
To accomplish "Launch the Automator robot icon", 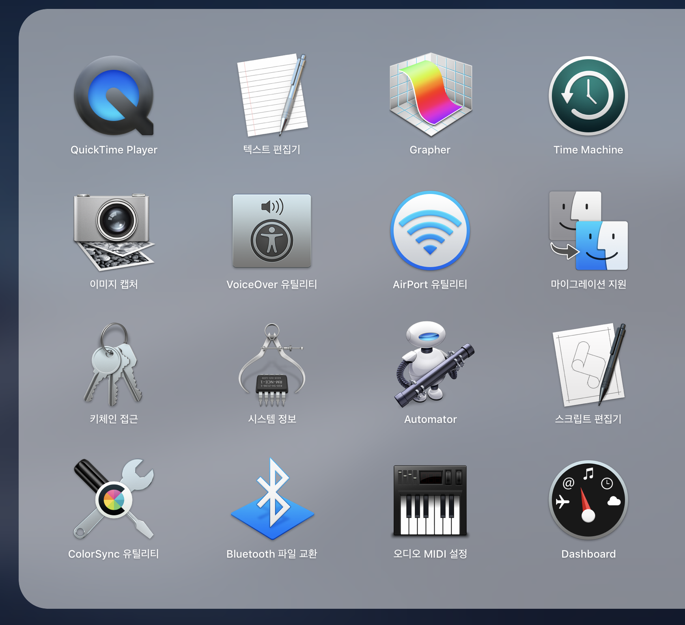I will click(435, 364).
